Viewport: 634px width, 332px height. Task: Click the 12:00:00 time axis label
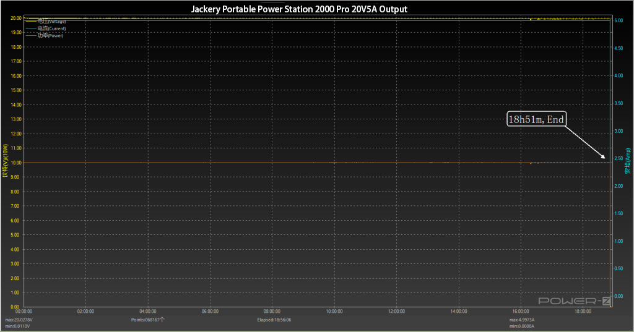coord(396,312)
